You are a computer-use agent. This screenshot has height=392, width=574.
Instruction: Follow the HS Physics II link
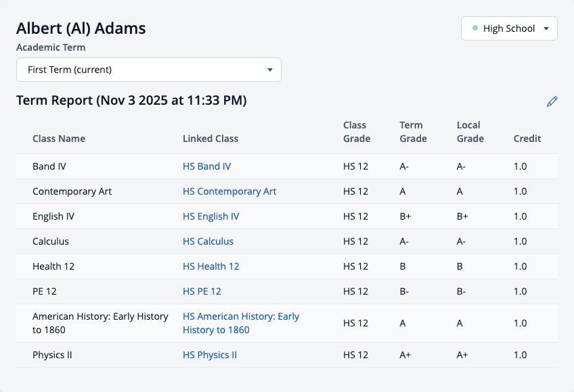coord(210,355)
